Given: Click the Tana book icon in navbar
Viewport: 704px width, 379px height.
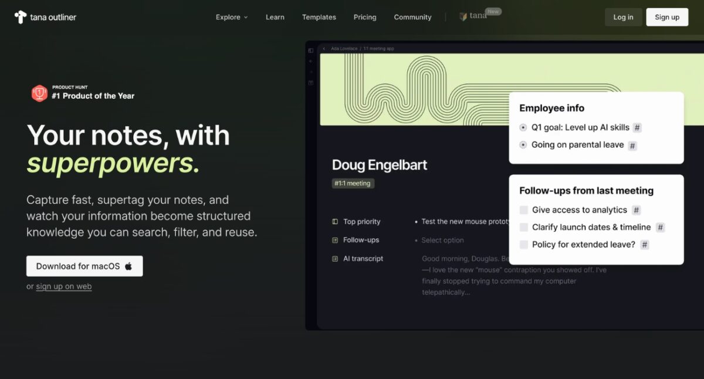Looking at the screenshot, I should tap(463, 16).
